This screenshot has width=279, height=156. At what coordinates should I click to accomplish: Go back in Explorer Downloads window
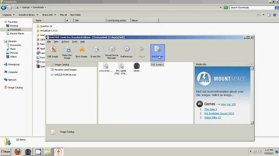tap(3, 8)
